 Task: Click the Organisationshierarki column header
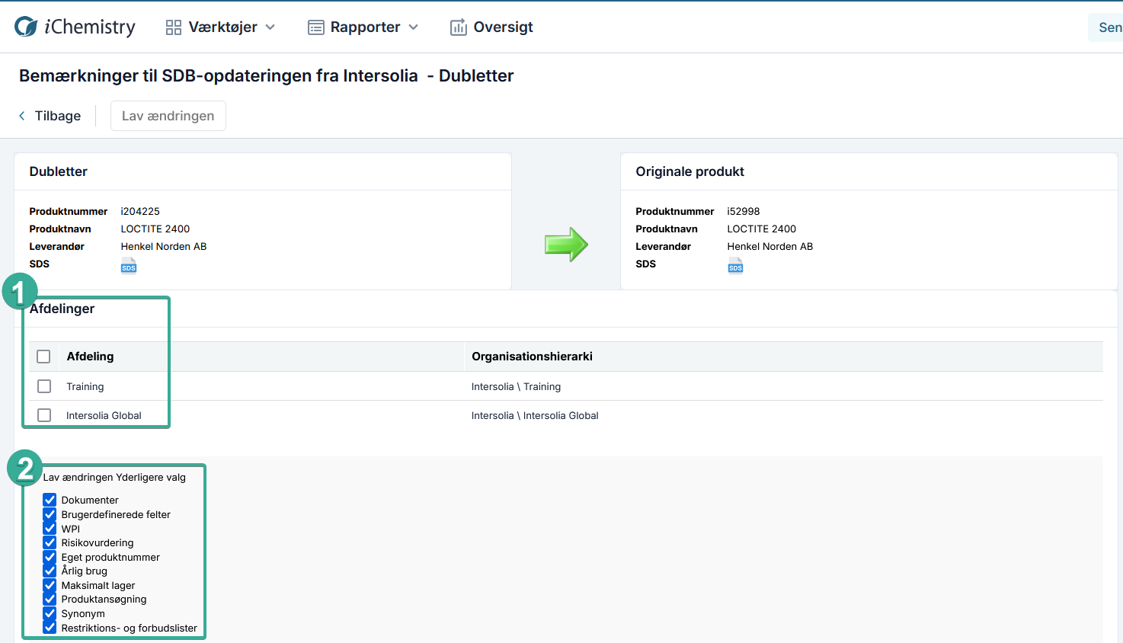click(x=532, y=357)
